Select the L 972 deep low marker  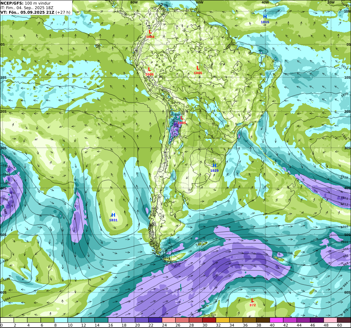coord(252,302)
